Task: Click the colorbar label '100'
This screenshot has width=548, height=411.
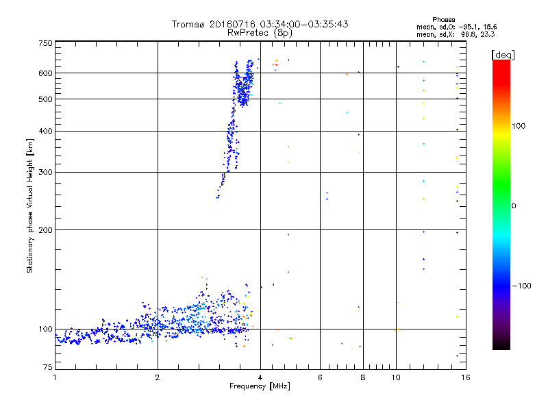Action: pos(519,126)
